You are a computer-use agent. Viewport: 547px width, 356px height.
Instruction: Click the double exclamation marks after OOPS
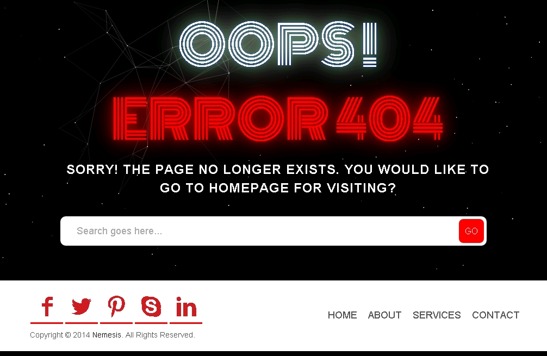369,44
